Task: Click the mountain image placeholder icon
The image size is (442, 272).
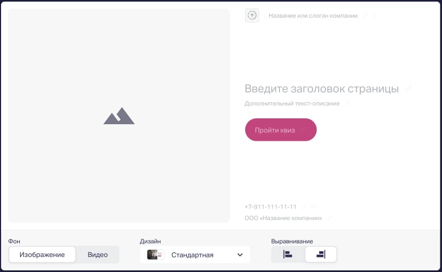Action: pos(119,116)
